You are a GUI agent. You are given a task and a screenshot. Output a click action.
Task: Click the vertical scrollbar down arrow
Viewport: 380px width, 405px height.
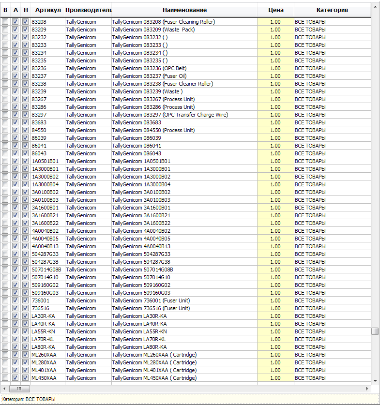coord(375,381)
